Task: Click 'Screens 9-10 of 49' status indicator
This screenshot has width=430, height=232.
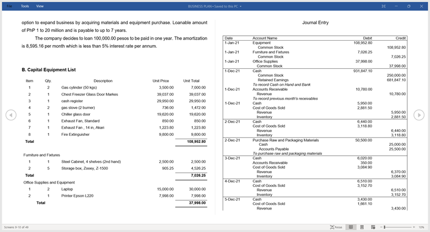Action: point(16,227)
